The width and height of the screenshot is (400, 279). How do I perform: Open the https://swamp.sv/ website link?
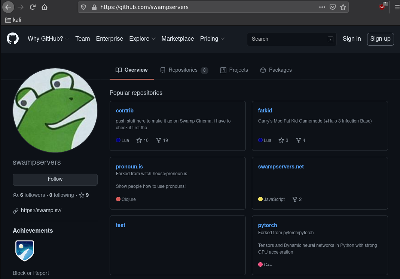click(x=41, y=210)
